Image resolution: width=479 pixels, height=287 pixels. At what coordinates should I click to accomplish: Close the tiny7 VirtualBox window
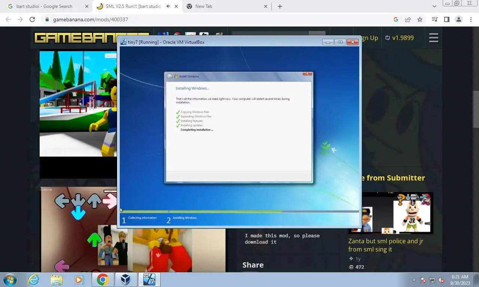pos(353,42)
